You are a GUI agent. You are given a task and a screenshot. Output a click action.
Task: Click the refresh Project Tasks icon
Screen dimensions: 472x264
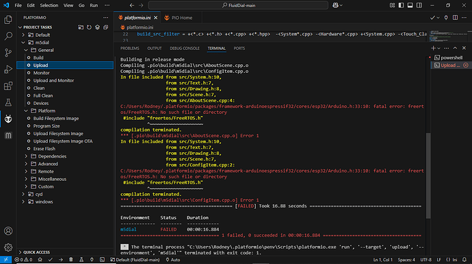click(89, 27)
